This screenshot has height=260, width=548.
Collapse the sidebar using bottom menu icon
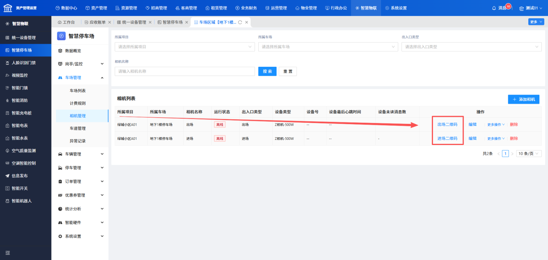(x=8, y=253)
